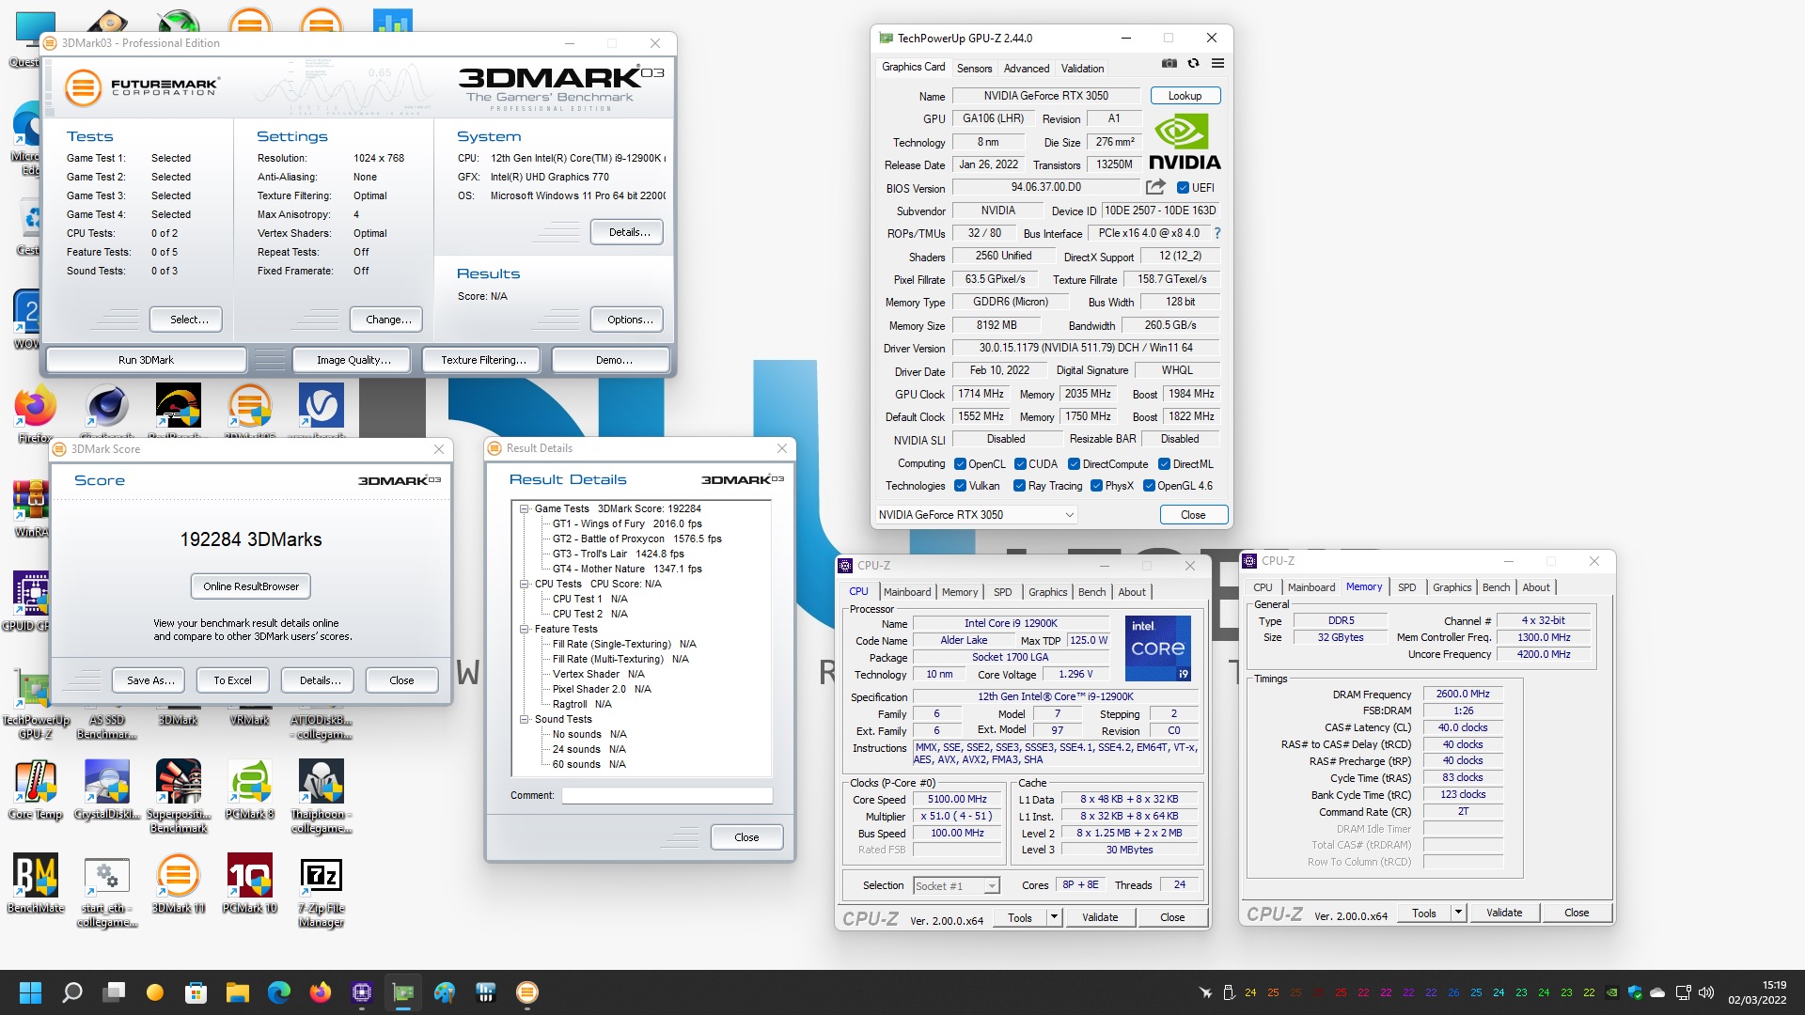Click the To Excel button
Screen dimensions: 1805x1015
232,680
